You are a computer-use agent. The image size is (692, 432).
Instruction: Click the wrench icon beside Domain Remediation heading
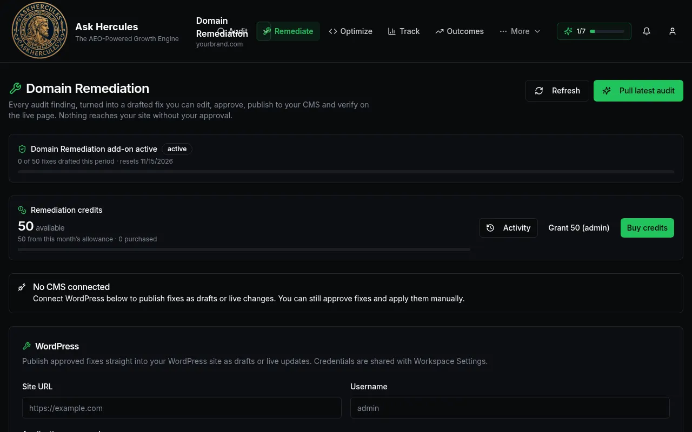pos(15,89)
